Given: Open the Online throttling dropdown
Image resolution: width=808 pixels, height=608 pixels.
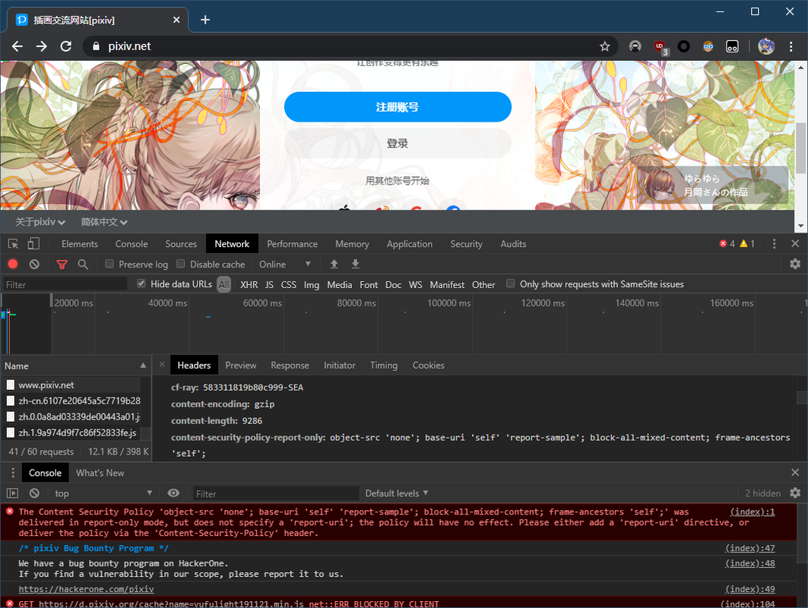Looking at the screenshot, I should point(285,264).
